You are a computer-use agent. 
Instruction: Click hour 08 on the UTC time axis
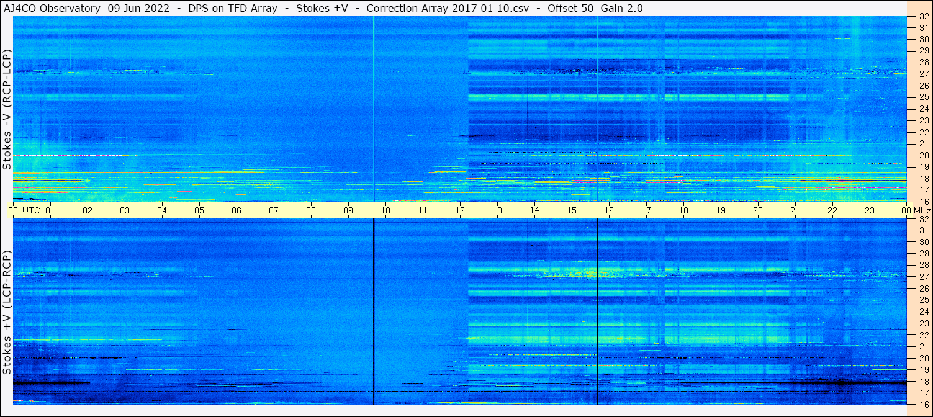point(311,210)
